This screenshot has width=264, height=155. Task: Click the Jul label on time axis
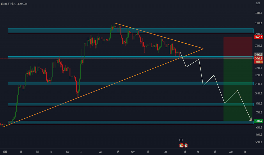pyautogui.click(x=198, y=152)
